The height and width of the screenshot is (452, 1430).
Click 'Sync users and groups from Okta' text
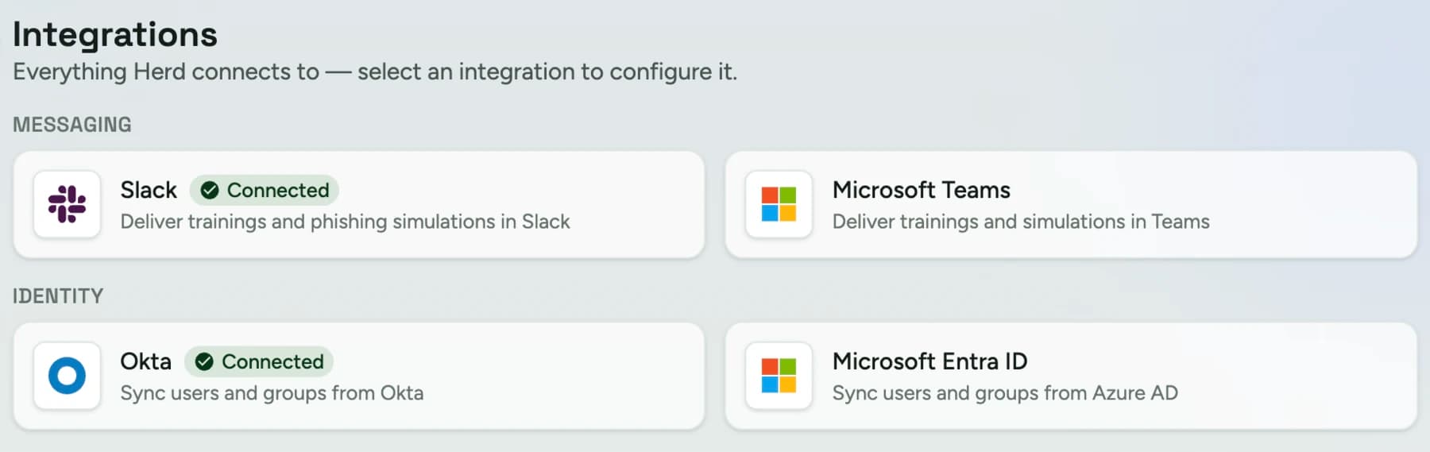click(x=272, y=393)
